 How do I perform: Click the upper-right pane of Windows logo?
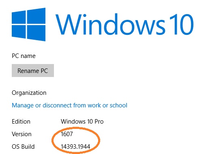pos(36,16)
